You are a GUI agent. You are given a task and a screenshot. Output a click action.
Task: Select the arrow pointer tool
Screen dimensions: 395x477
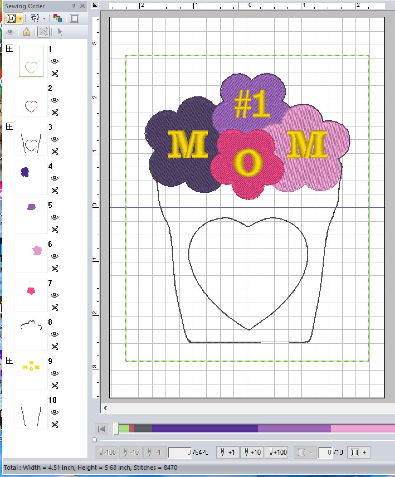pos(60,32)
